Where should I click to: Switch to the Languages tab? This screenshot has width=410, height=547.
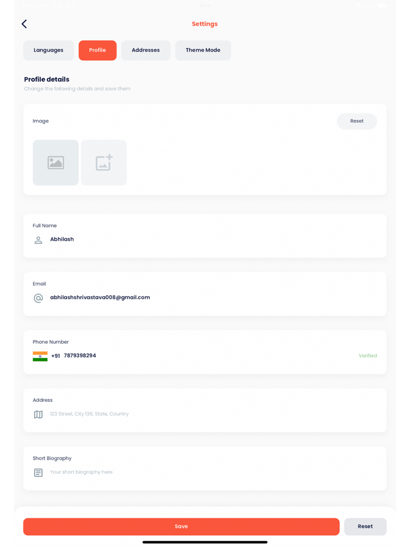49,50
